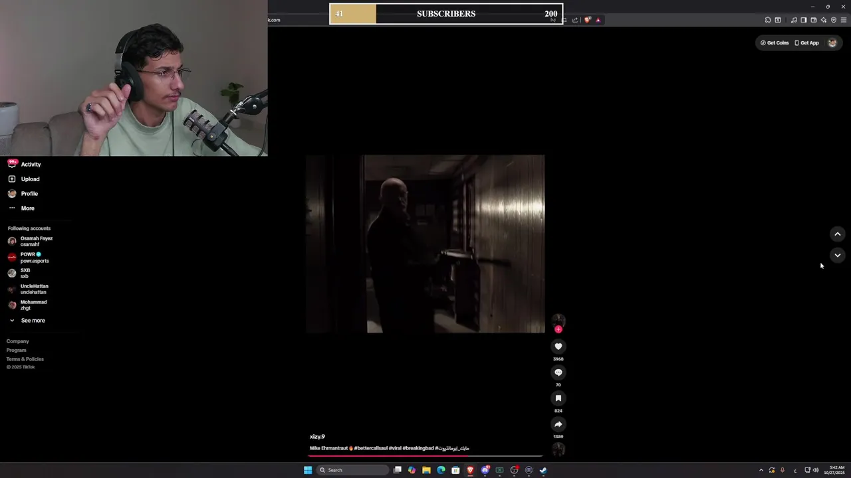Viewport: 851px width, 478px height.
Task: Open Terms & Policies footer link
Action: pos(25,358)
